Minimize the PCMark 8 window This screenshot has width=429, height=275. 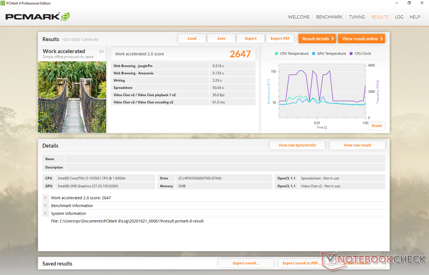[x=396, y=3]
